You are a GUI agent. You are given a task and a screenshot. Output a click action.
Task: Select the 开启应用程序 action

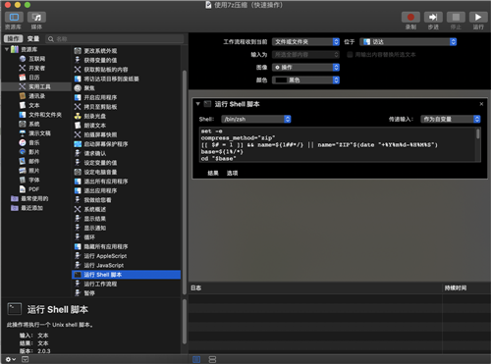pyautogui.click(x=95, y=97)
